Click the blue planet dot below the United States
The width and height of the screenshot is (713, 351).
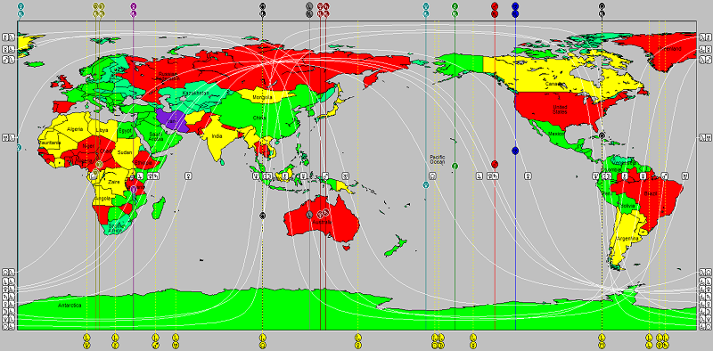(515, 151)
